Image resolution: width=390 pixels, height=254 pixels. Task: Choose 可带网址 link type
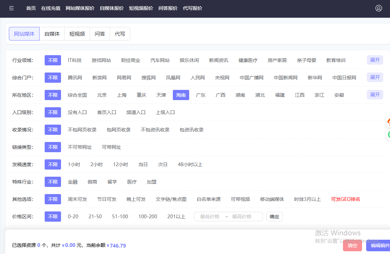(x=111, y=147)
